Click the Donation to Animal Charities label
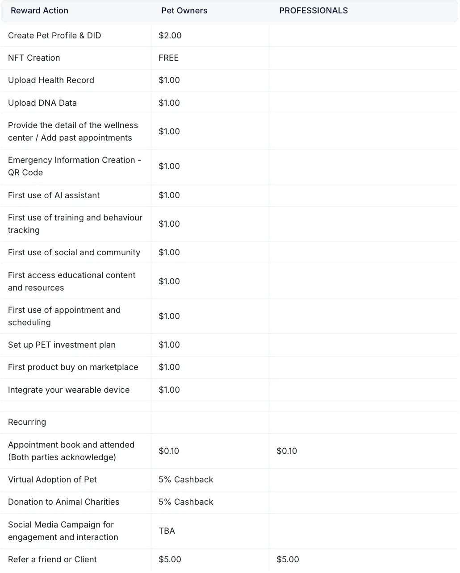 [63, 502]
